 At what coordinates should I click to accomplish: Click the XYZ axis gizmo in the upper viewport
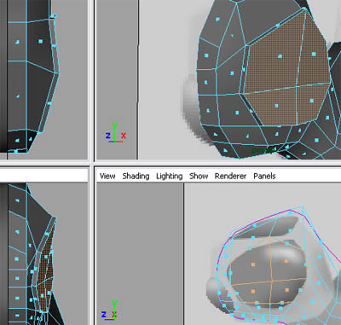(116, 132)
